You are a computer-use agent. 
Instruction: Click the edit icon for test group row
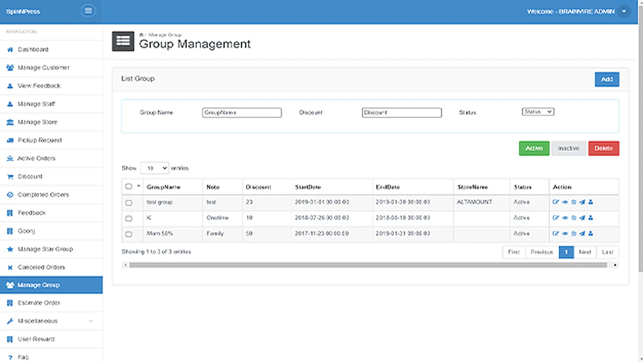(555, 202)
